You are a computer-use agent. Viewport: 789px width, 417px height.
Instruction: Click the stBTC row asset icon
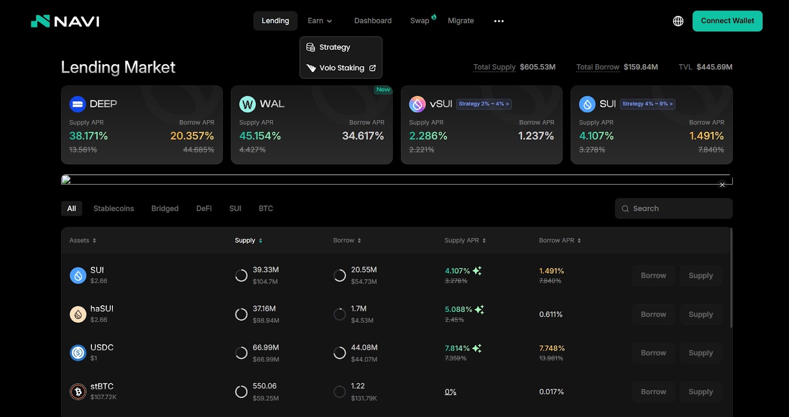(x=78, y=392)
